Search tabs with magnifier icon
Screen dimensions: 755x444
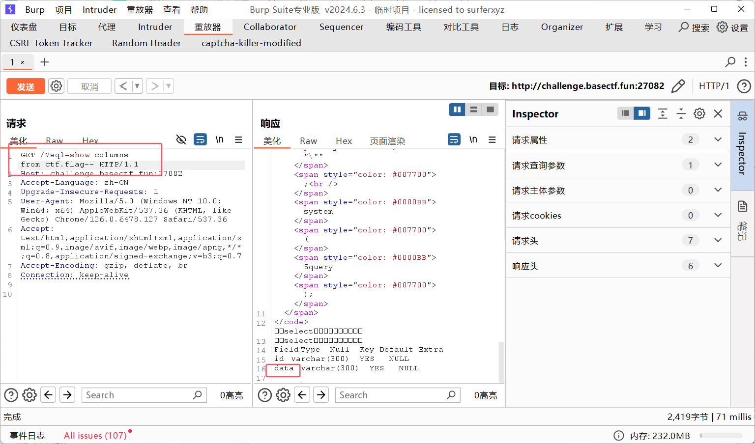click(x=730, y=62)
